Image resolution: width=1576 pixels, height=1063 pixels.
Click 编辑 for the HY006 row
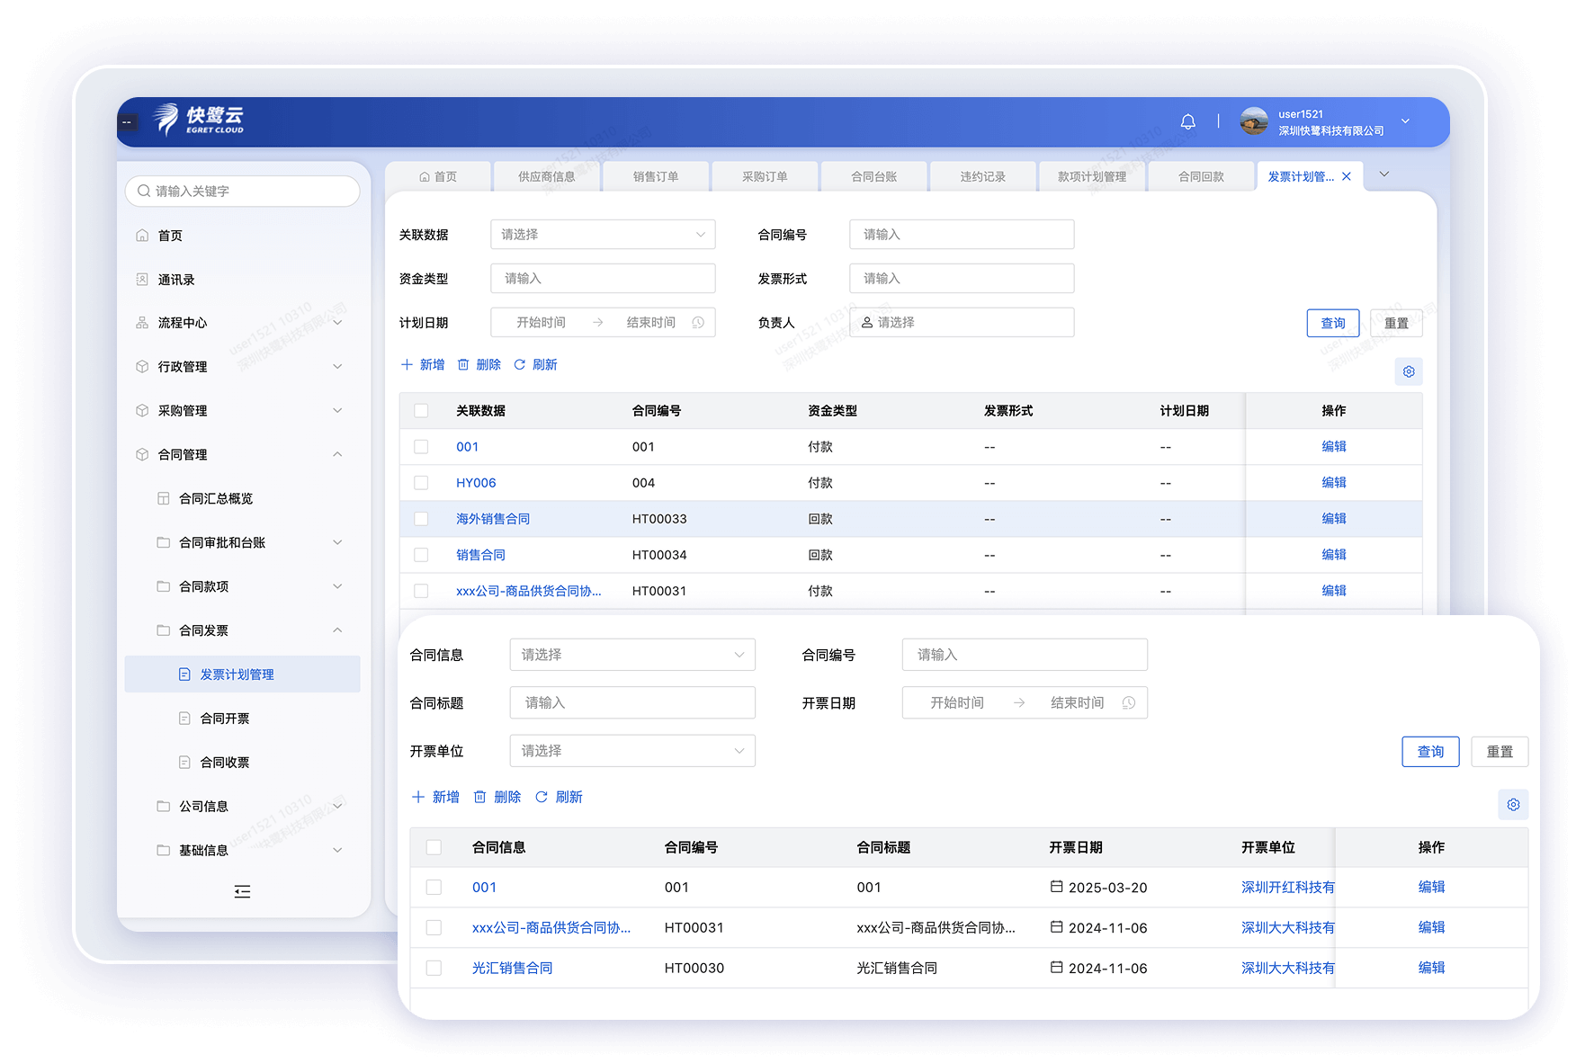[x=1334, y=483]
